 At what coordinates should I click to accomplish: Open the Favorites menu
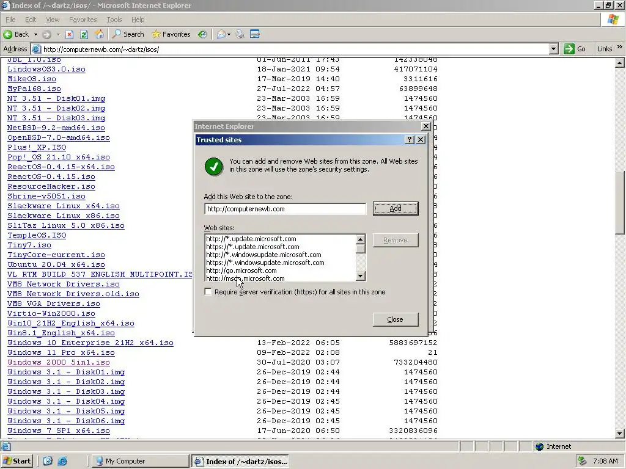point(83,20)
